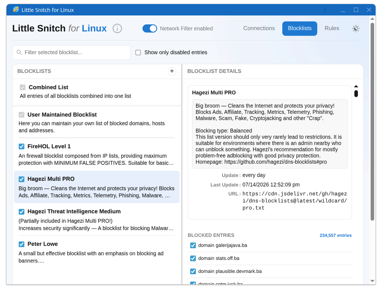382x297 pixels.
Task: Select User Maintained Blocklist in the list
Action: [x=97, y=122]
